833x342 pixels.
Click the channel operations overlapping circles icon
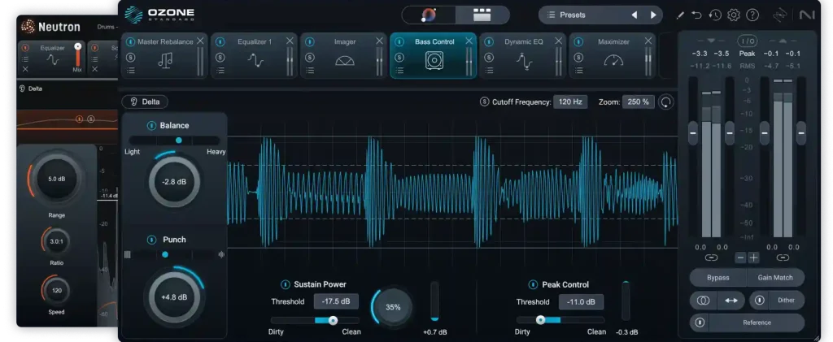coord(703,301)
